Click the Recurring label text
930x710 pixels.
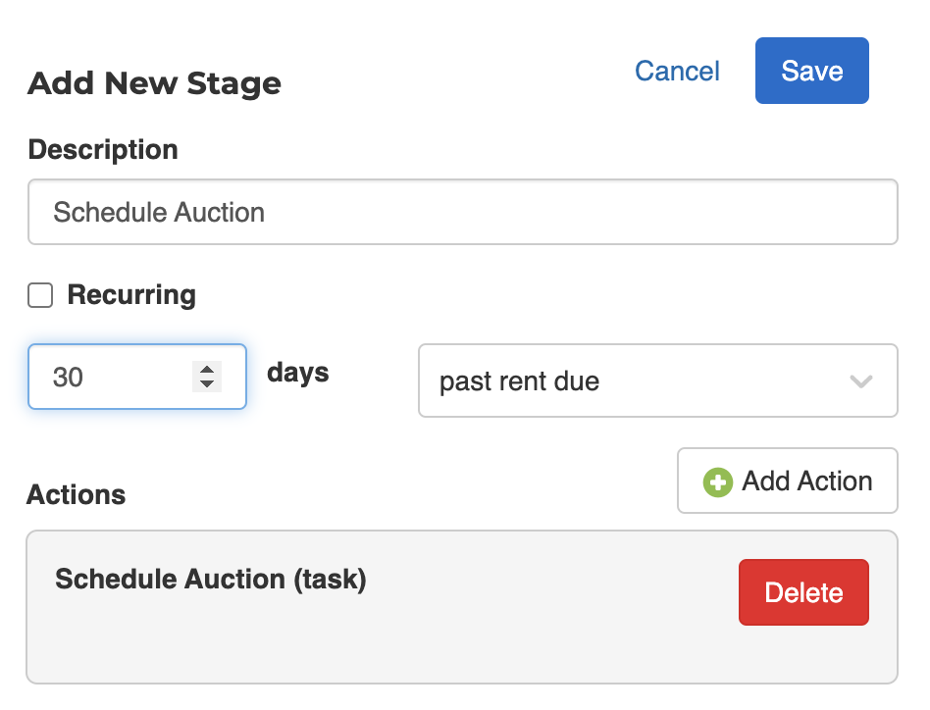(x=131, y=295)
